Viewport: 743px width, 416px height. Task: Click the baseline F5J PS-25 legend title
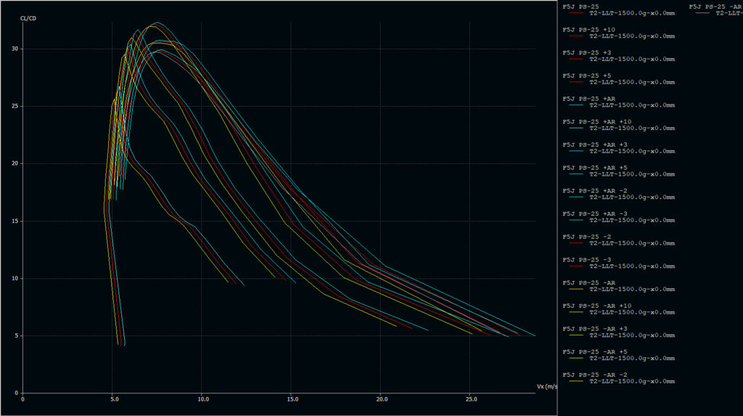(x=581, y=7)
